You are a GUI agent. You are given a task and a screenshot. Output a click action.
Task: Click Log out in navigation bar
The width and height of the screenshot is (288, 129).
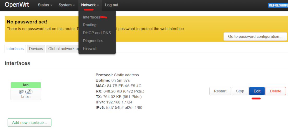pos(112,5)
